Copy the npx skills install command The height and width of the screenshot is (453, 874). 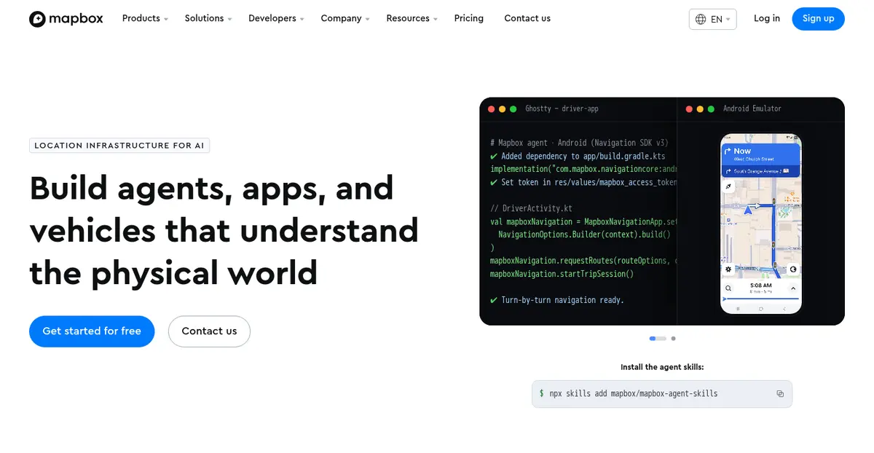coord(780,394)
